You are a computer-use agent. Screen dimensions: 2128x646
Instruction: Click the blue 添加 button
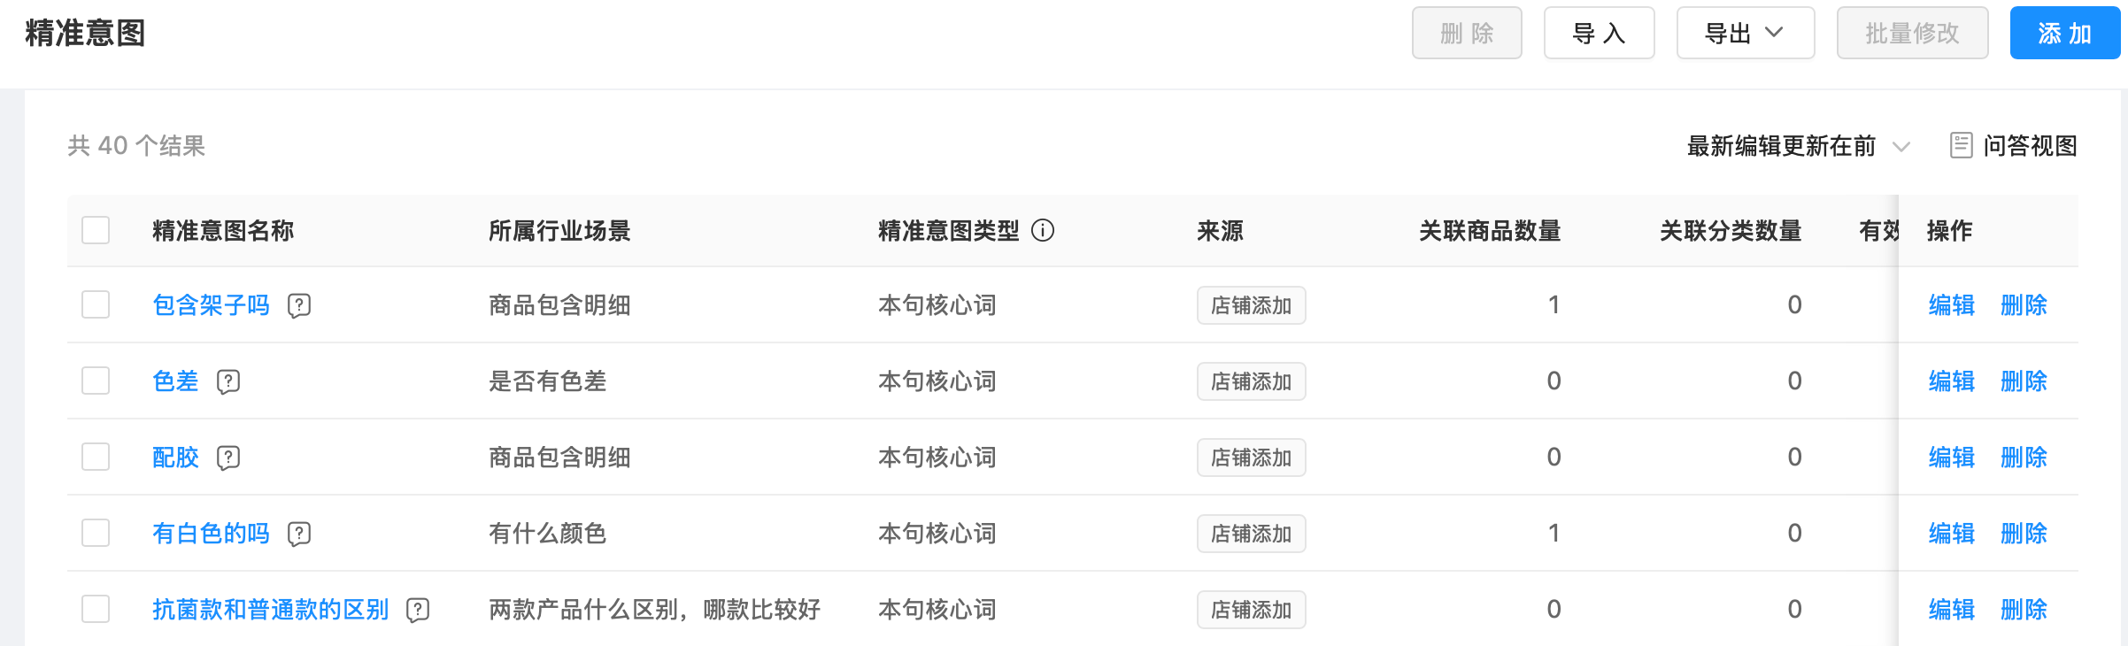(2064, 33)
